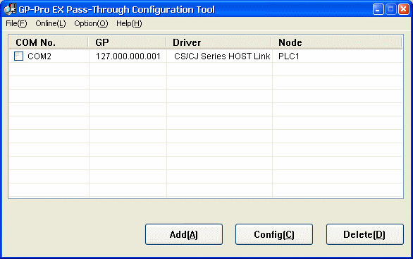Image resolution: width=413 pixels, height=259 pixels.
Task: Open the File menu
Action: [16, 23]
